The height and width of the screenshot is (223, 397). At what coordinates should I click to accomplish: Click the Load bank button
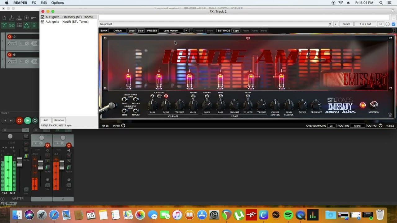132,31
